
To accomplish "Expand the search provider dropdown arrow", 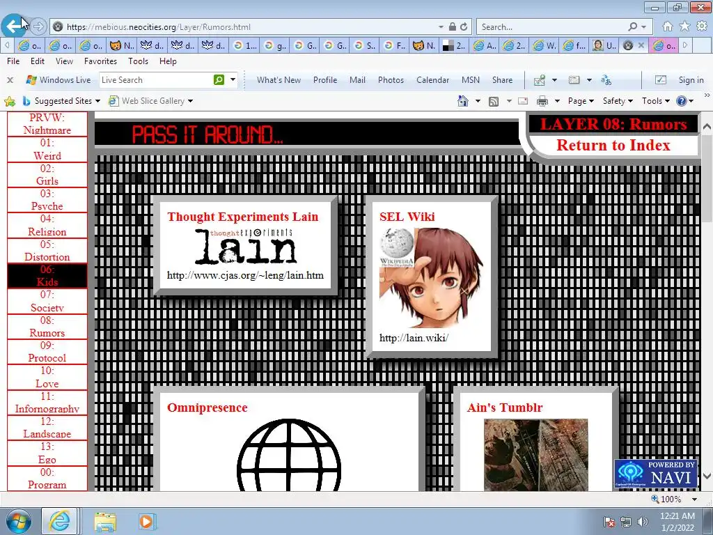I will [644, 27].
